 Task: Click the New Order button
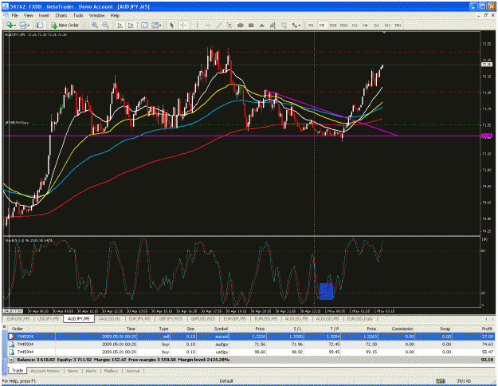coord(65,25)
